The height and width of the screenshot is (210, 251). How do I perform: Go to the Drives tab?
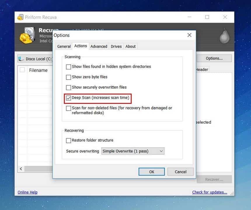(116, 46)
